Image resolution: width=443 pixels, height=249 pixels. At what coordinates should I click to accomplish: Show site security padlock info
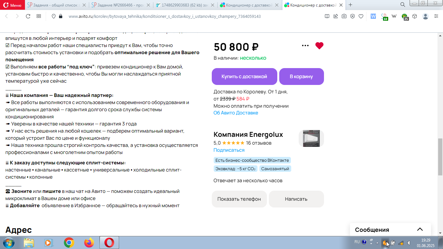pyautogui.click(x=60, y=16)
